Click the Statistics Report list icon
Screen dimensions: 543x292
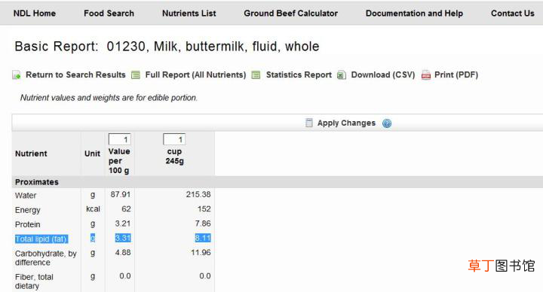256,75
